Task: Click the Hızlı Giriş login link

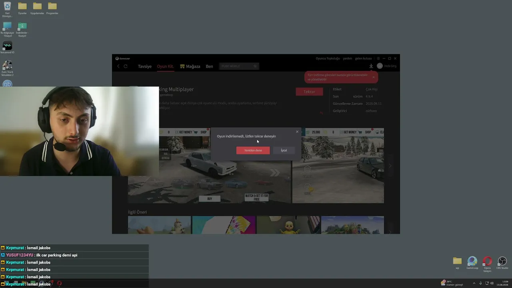Action: (x=390, y=66)
